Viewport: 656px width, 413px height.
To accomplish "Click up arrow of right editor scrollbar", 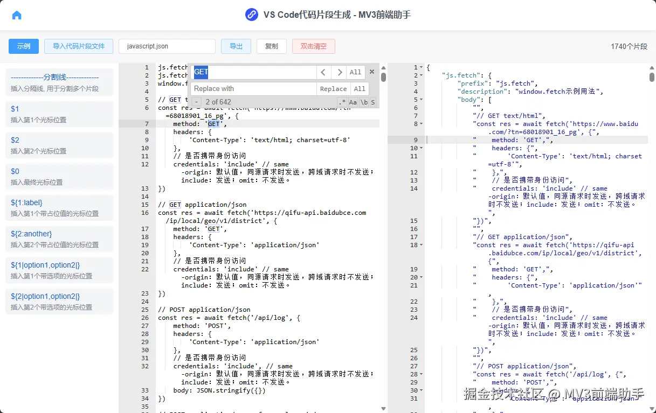I will point(652,67).
